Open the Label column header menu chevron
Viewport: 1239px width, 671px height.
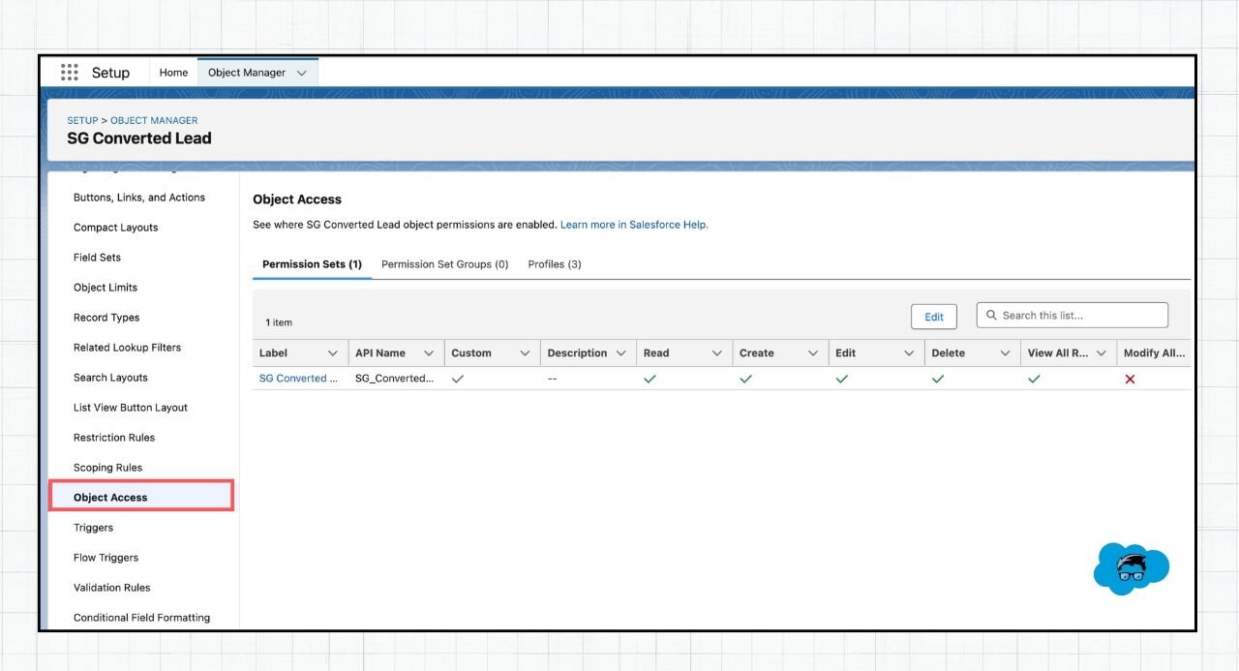pyautogui.click(x=333, y=353)
